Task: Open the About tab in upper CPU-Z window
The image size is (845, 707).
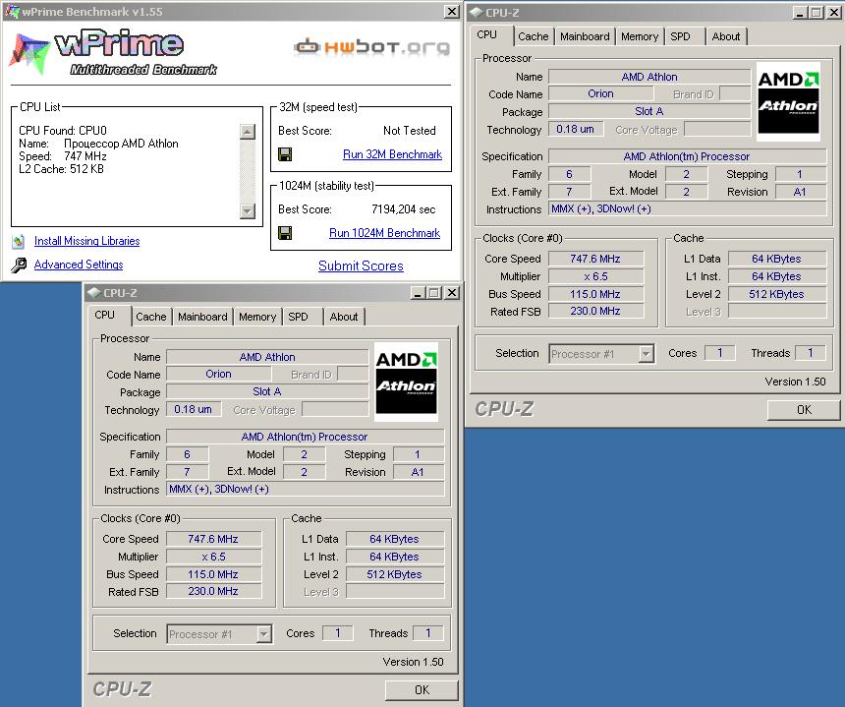Action: 726,36
